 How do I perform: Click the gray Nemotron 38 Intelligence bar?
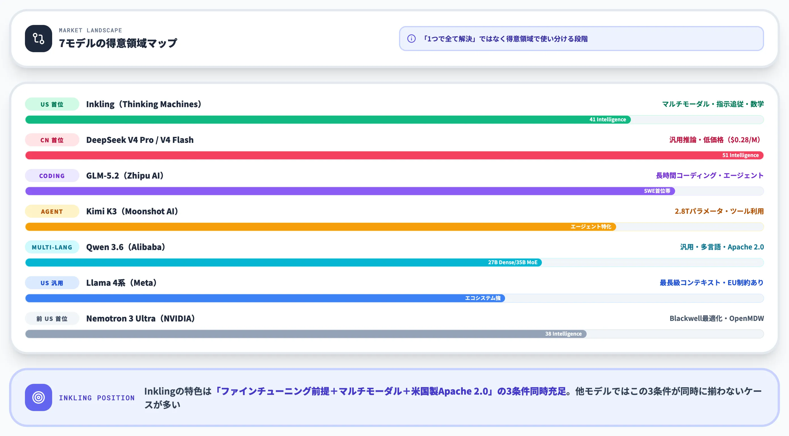306,334
